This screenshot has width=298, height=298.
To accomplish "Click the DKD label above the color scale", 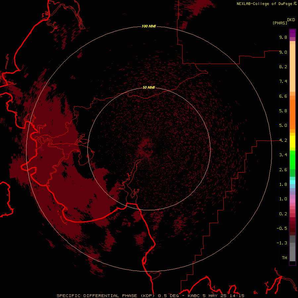I will click(x=291, y=20).
